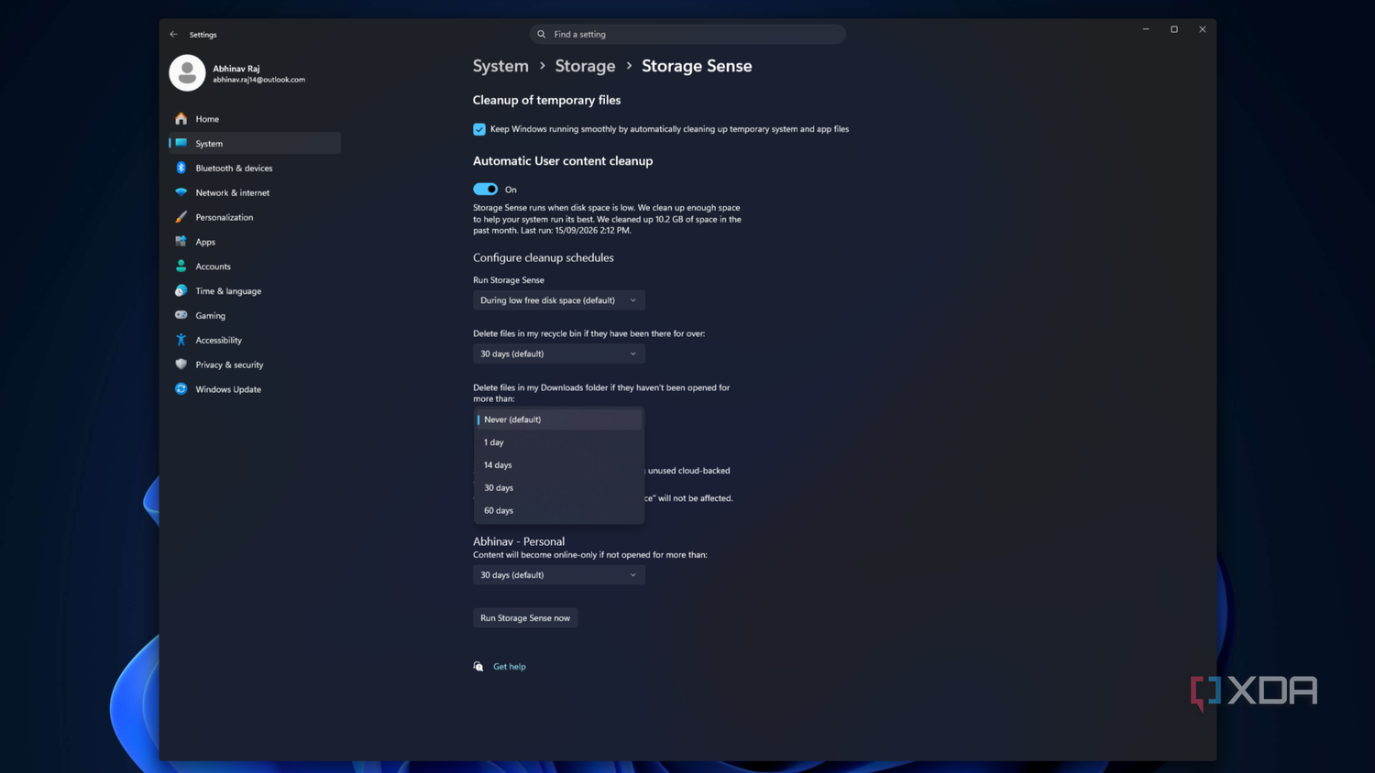The width and height of the screenshot is (1375, 773).
Task: Open Home settings page label
Action: click(x=207, y=119)
